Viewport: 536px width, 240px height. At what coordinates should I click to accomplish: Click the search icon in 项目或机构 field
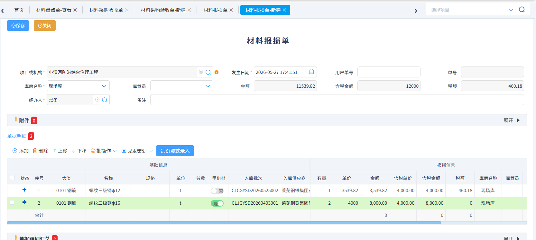pyautogui.click(x=208, y=72)
